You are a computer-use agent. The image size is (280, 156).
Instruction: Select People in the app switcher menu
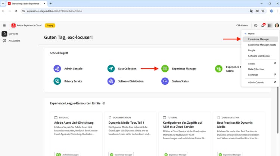coord(260,50)
